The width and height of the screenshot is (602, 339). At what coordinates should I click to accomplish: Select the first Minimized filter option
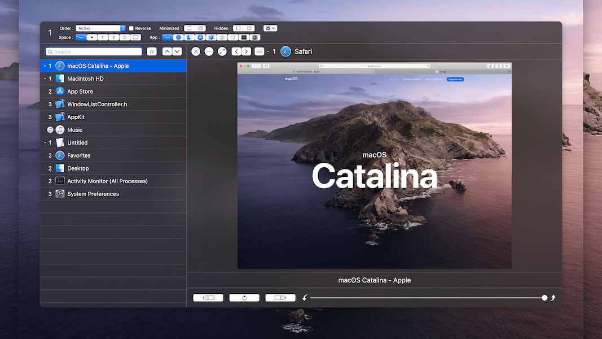click(189, 28)
